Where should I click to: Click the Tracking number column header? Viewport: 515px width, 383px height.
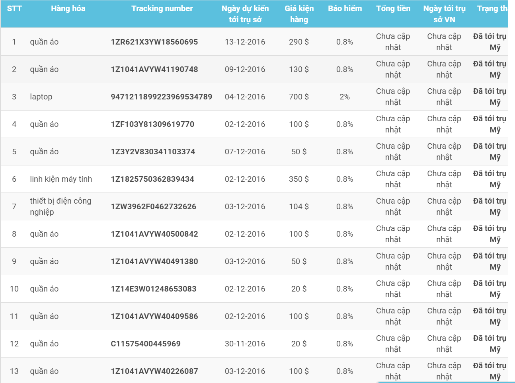162,8
